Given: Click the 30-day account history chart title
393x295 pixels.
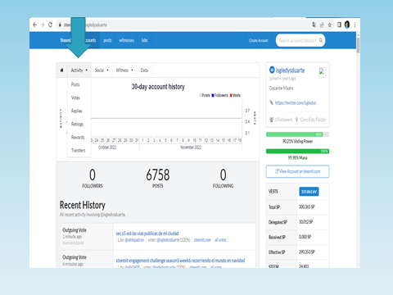Looking at the screenshot, I should 158,87.
